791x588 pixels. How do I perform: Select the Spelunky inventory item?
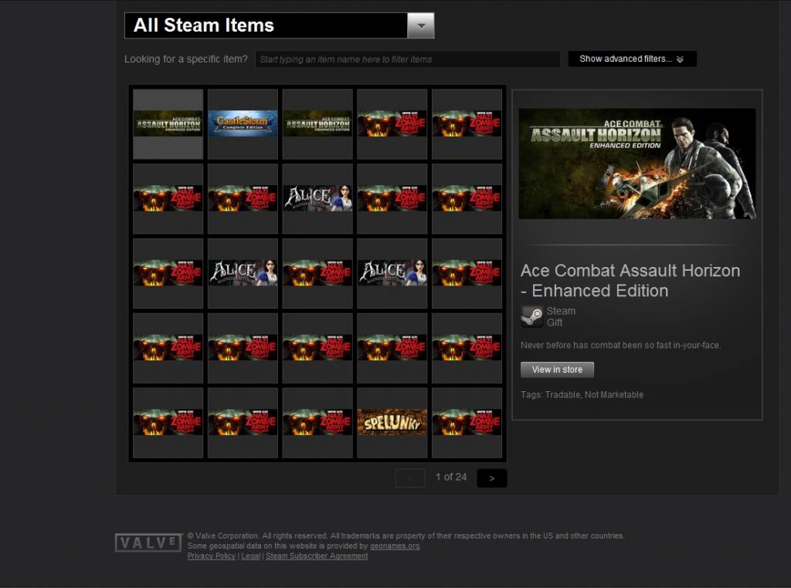click(x=392, y=422)
